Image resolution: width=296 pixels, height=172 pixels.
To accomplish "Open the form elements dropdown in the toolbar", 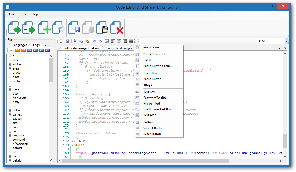I will tap(138, 41).
